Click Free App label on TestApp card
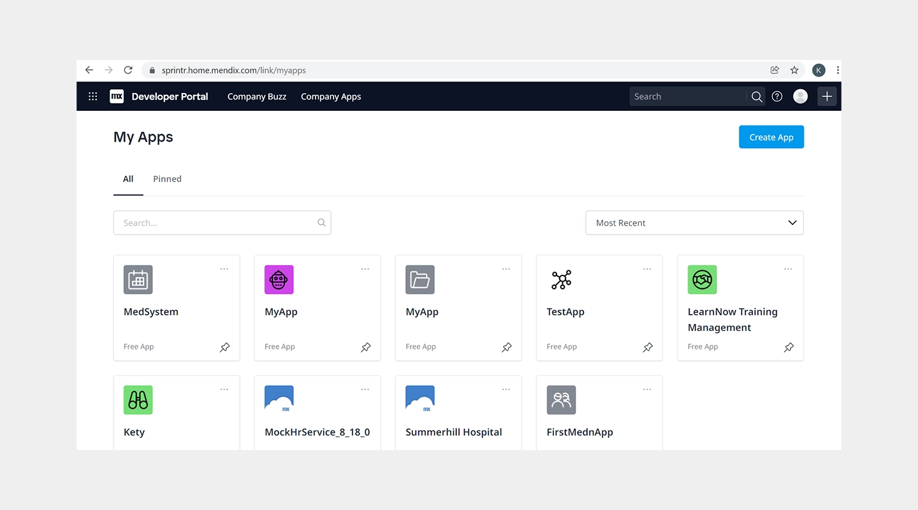 point(562,347)
